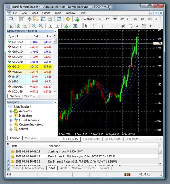Image resolution: width=170 pixels, height=184 pixels.
Task: Open the Account History terminal tab
Action: 34,168
